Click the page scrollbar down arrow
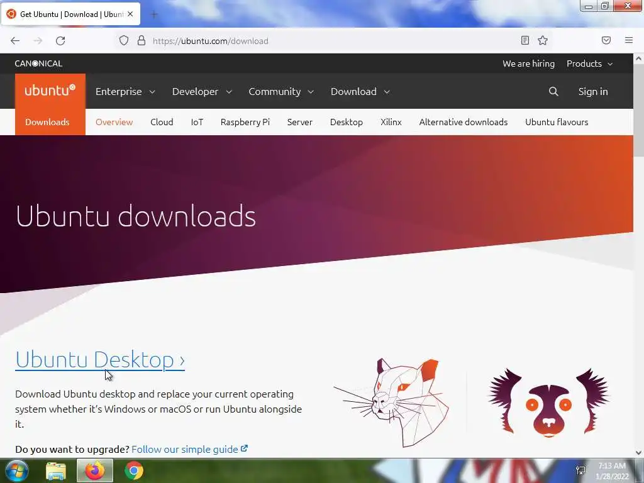The width and height of the screenshot is (644, 483). (639, 453)
